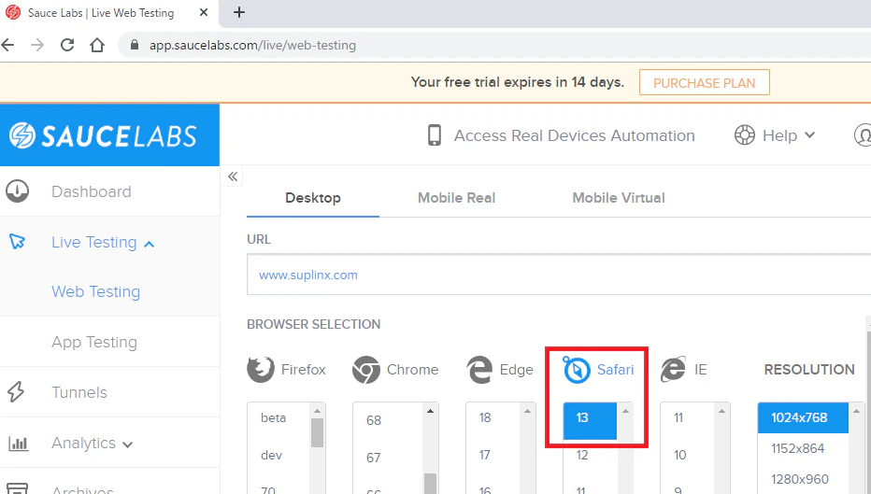The height and width of the screenshot is (494, 871).
Task: Click Firefox version list scrollbar thumb
Action: [317, 433]
